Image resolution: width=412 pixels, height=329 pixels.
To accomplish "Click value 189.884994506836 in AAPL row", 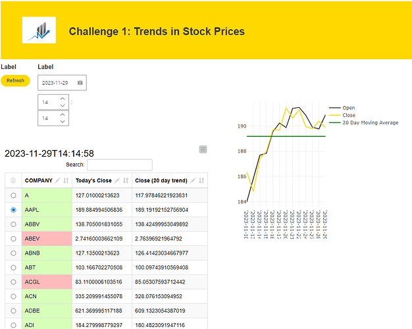I will (99, 210).
